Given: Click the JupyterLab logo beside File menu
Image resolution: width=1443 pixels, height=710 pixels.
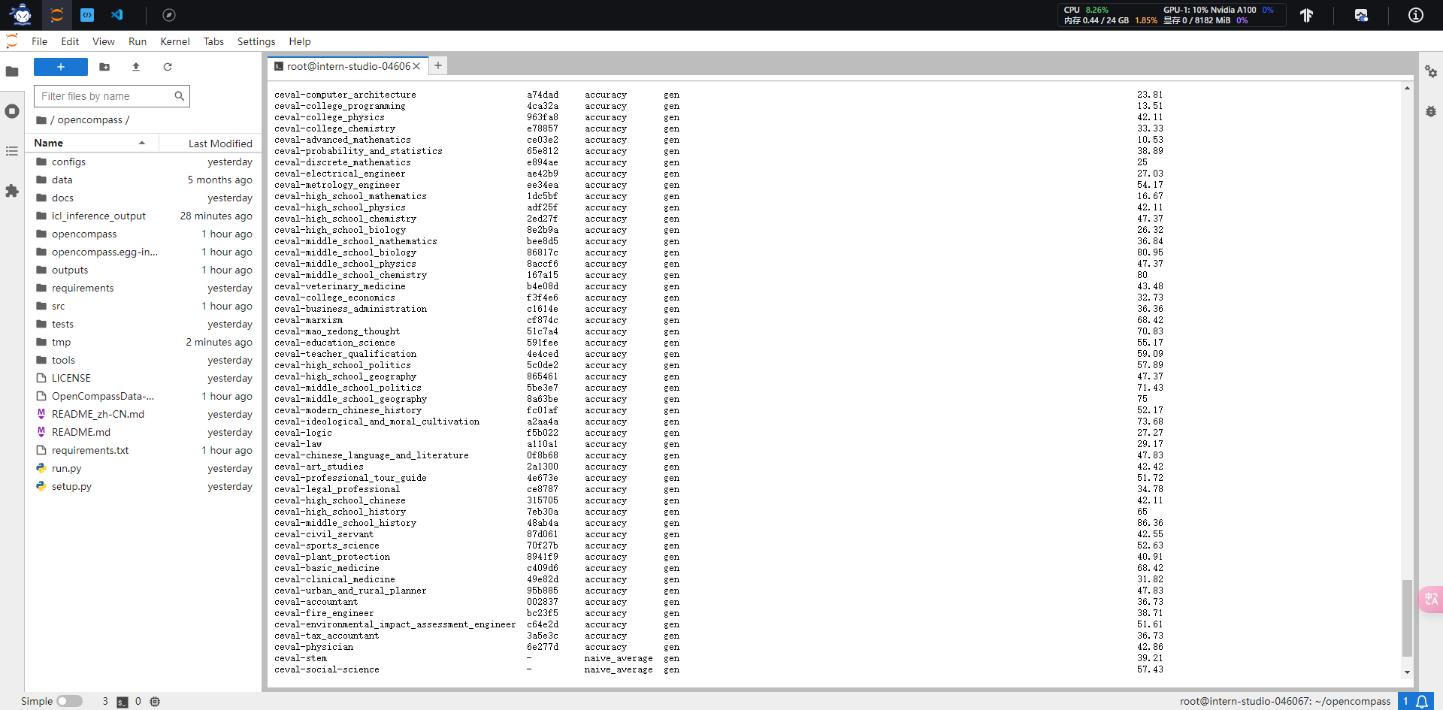Looking at the screenshot, I should (x=12, y=41).
